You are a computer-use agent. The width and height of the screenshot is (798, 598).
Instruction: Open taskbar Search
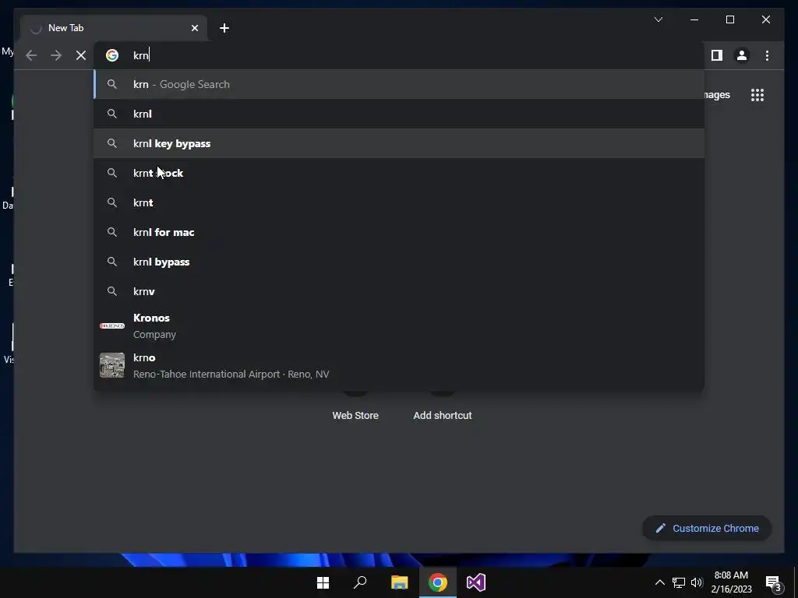(360, 582)
